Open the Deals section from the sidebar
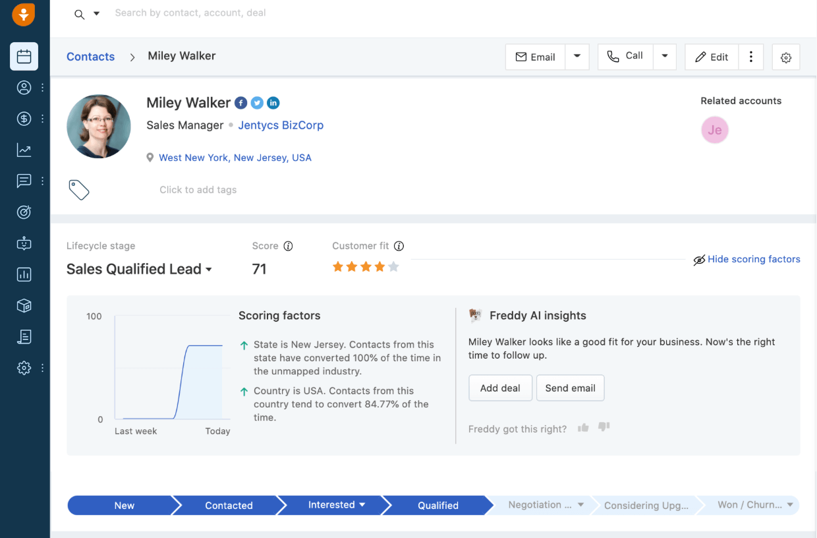The height and width of the screenshot is (538, 817). [24, 119]
